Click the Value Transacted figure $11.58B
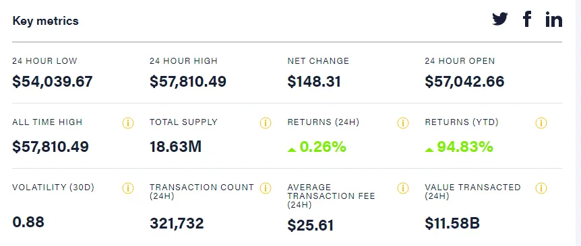 point(452,223)
